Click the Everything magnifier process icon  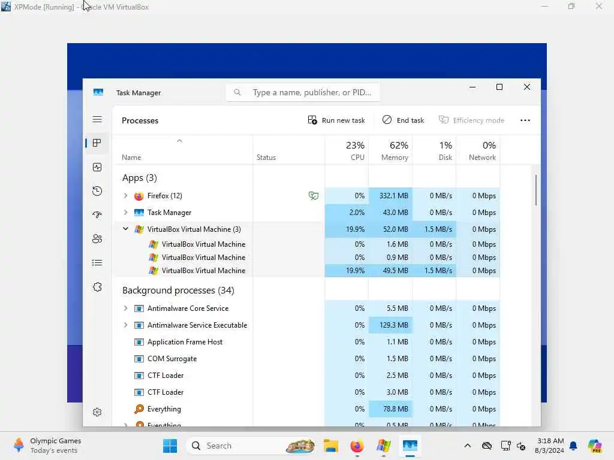(x=139, y=408)
